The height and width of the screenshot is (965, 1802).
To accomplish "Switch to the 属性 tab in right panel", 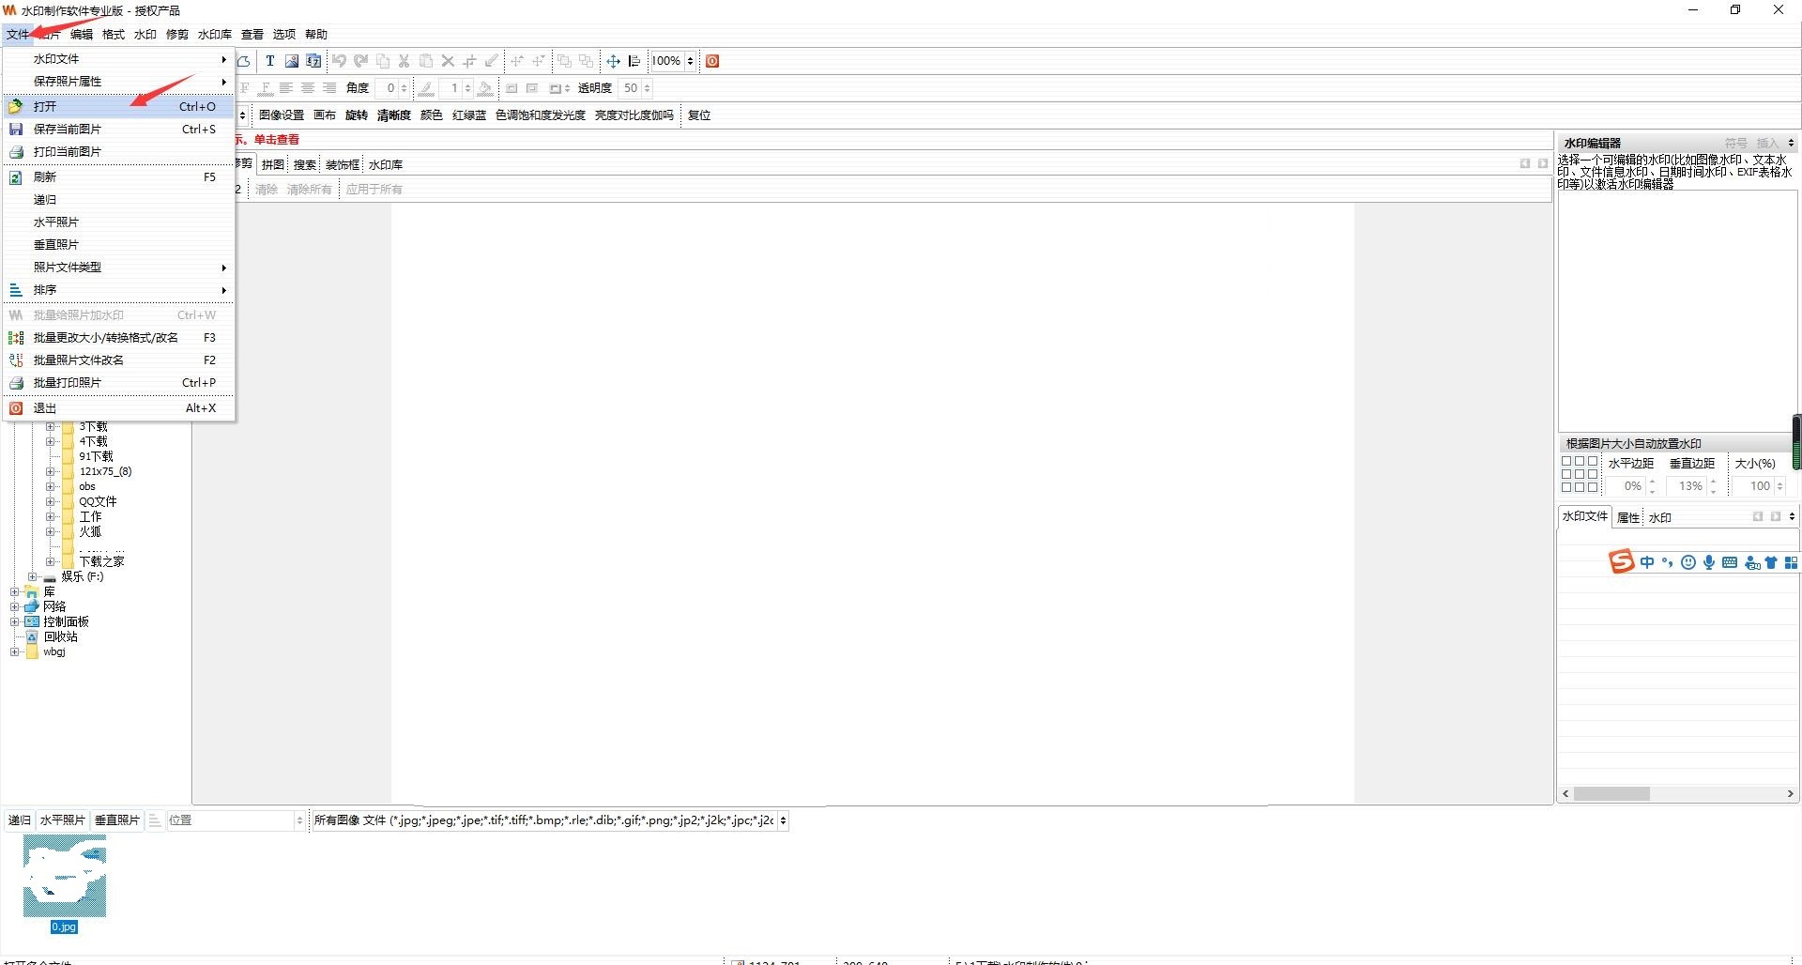I will click(1628, 518).
